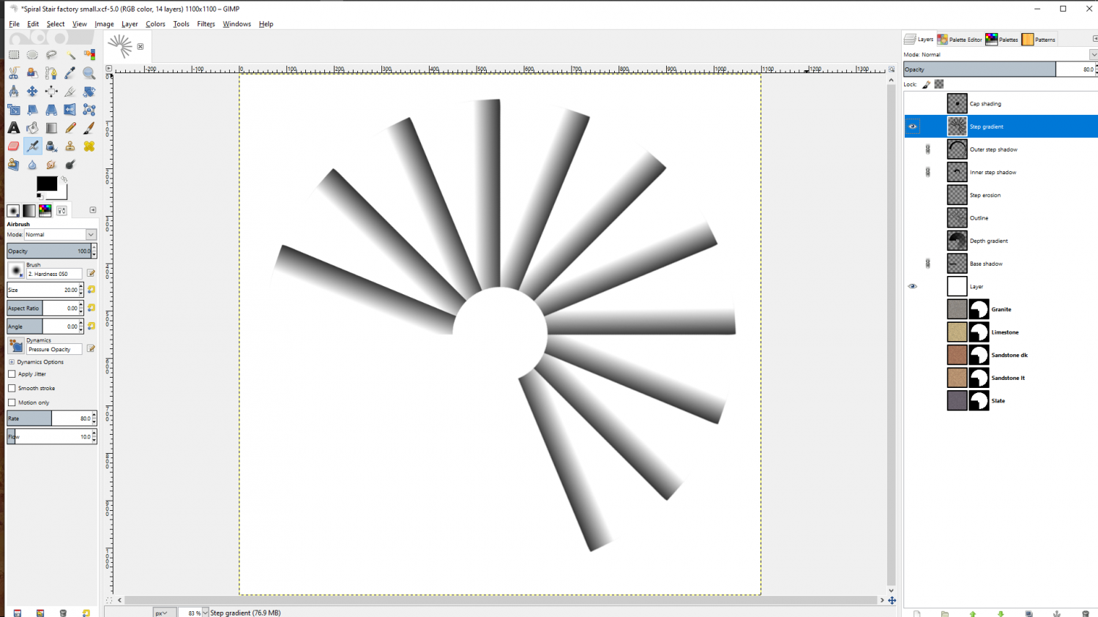Image resolution: width=1098 pixels, height=617 pixels.
Task: Reset brush Size to native size
Action: (x=91, y=290)
